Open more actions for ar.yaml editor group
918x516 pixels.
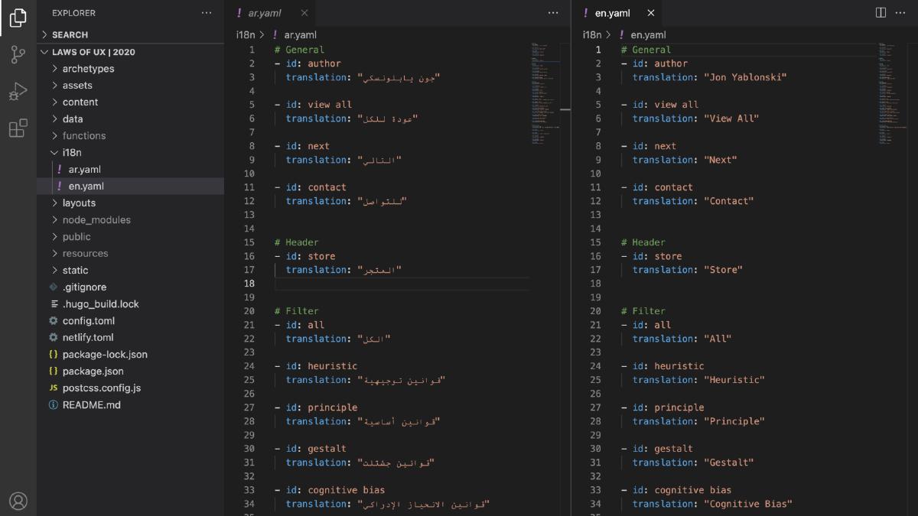[x=553, y=13]
